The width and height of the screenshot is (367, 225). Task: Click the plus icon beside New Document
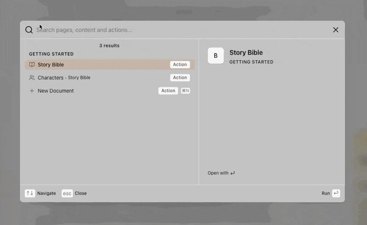pos(32,91)
